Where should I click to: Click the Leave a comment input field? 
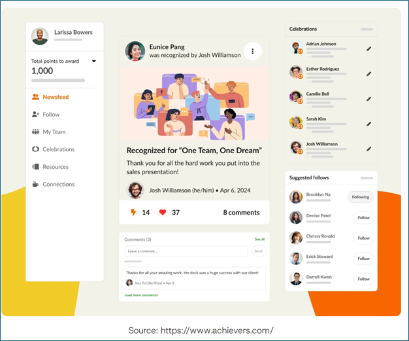(x=186, y=251)
